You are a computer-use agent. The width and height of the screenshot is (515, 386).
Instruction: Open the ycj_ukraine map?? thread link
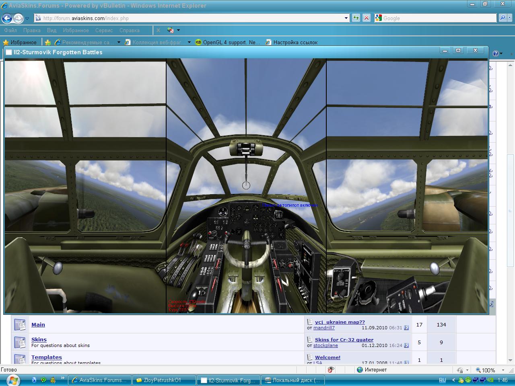pos(340,322)
